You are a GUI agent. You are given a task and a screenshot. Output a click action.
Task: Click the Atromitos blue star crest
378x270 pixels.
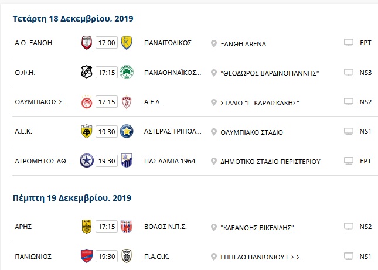pyautogui.click(x=87, y=160)
